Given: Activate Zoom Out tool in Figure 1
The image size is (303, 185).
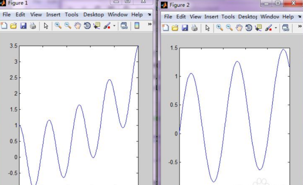Looking at the screenshot, I should click(67, 26).
